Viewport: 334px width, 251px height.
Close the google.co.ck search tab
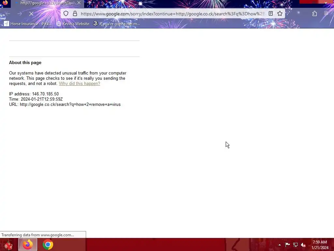79,3
